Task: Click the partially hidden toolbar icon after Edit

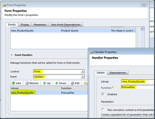Action: tap(86, 83)
